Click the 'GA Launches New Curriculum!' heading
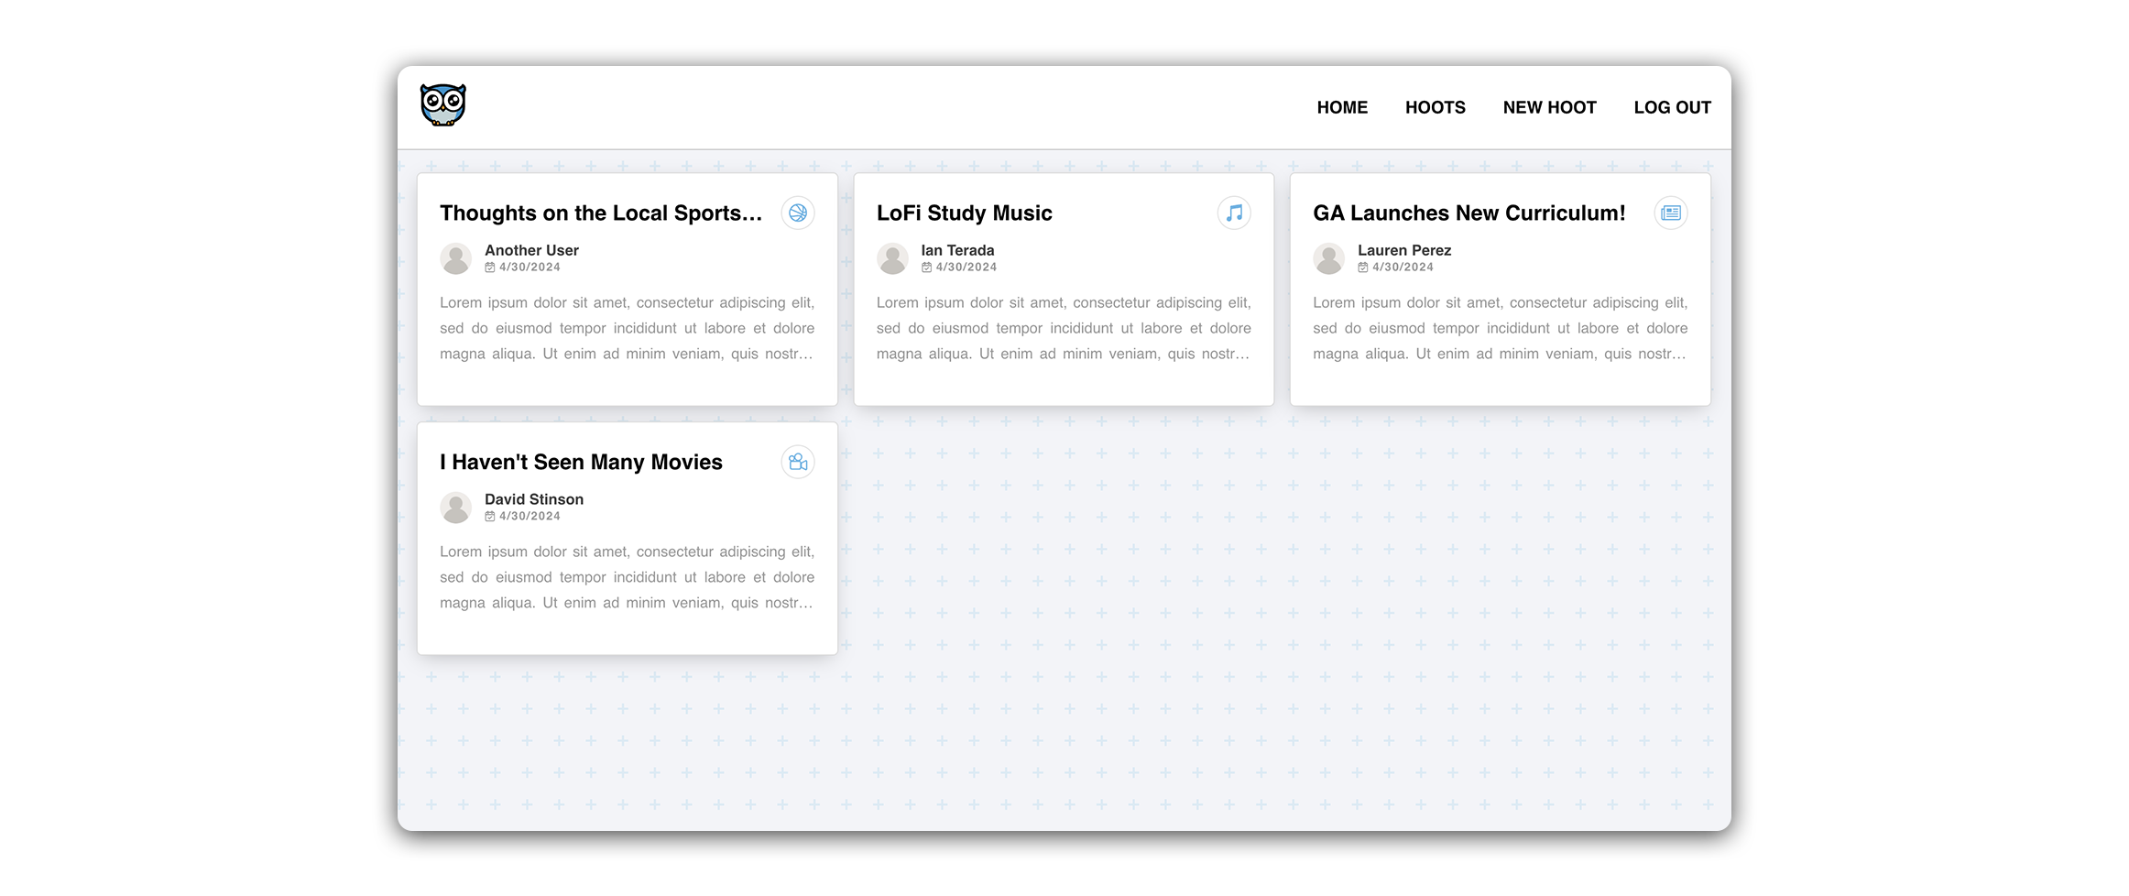 [x=1468, y=213]
